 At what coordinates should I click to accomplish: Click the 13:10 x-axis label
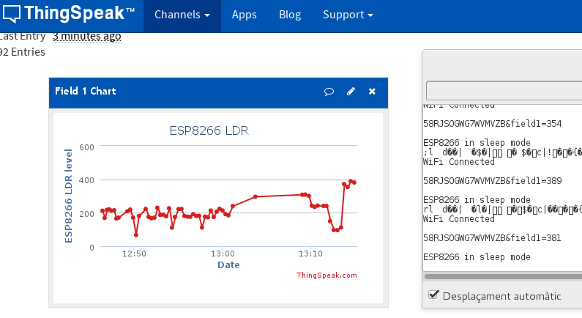coord(310,254)
